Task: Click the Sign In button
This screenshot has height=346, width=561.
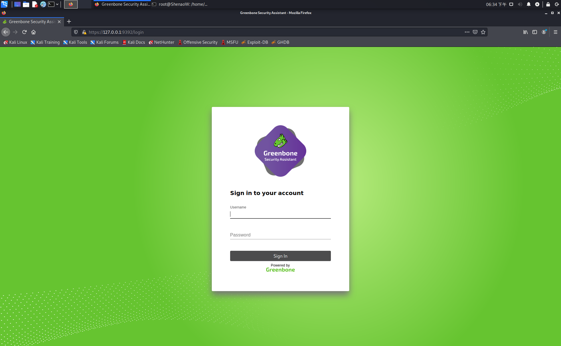Action: point(280,256)
